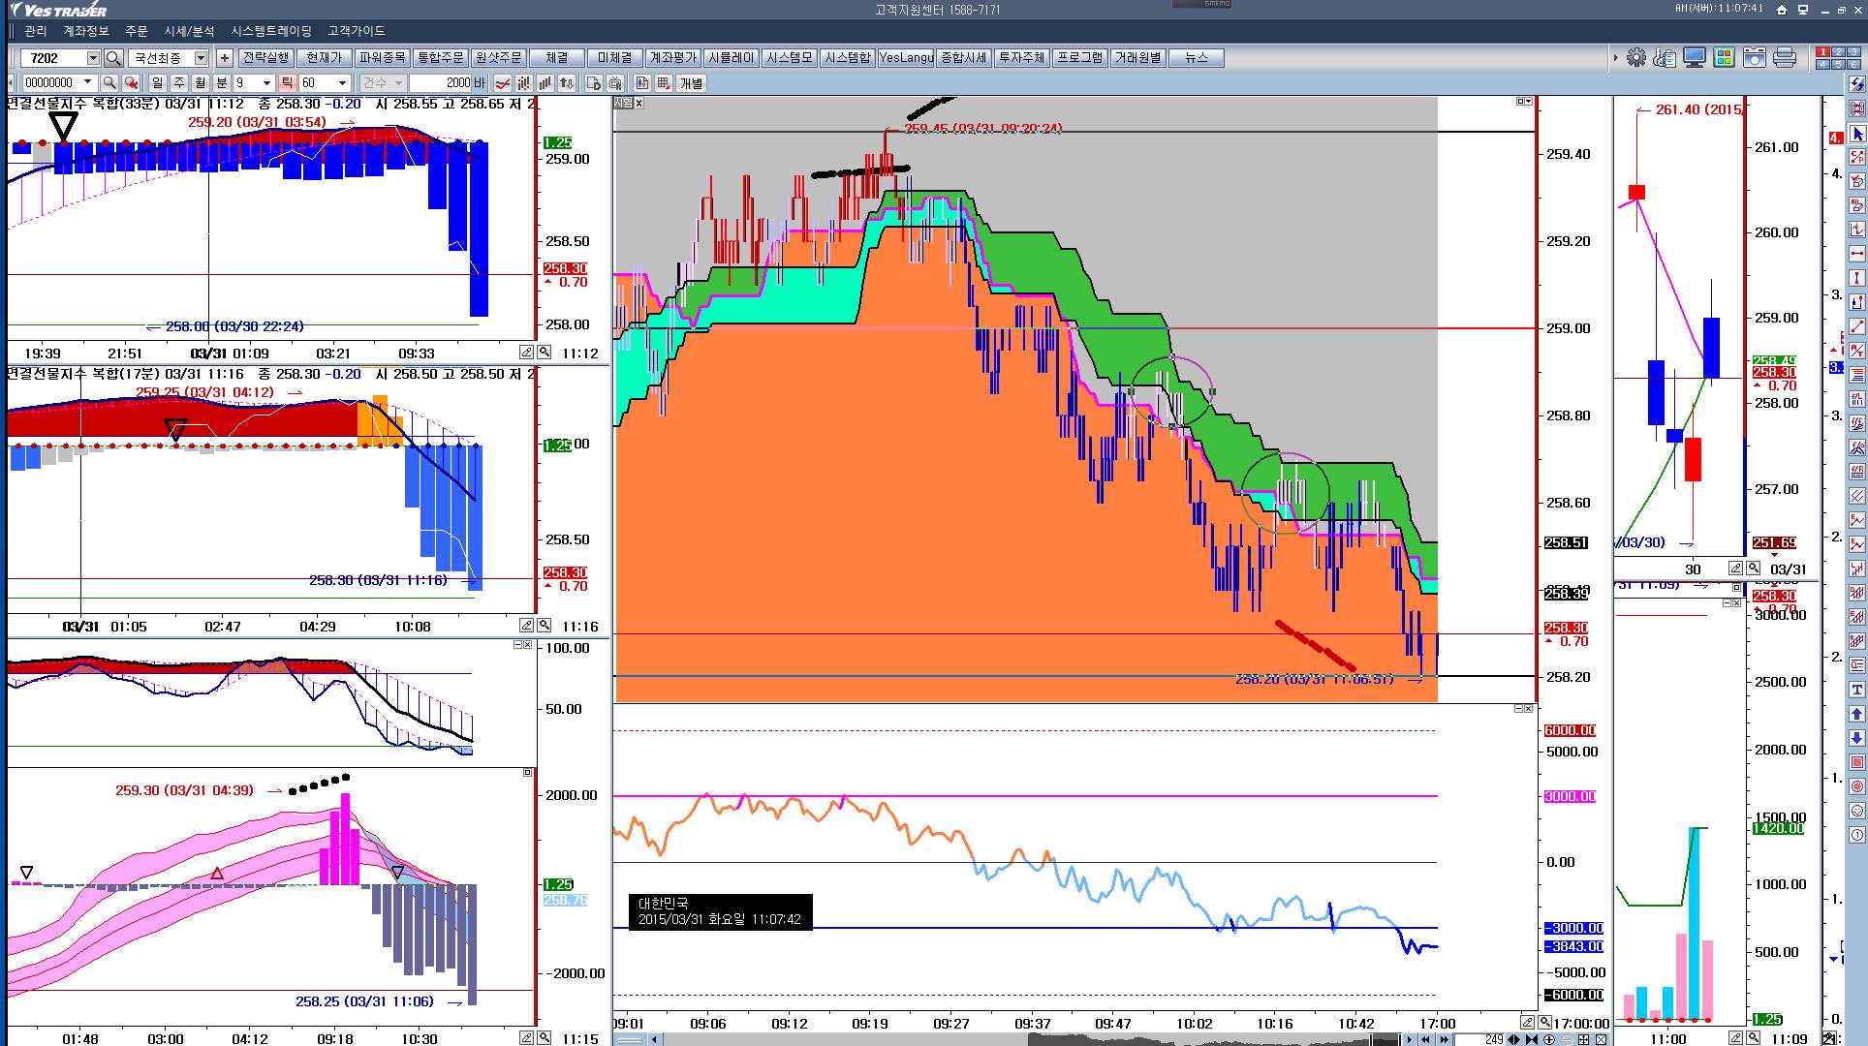Screen dimensions: 1868x1046
Task: Click the bar count field showing 2000
Action: point(441,83)
